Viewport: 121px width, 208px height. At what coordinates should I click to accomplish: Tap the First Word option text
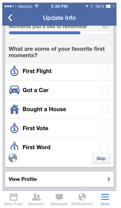point(37,147)
